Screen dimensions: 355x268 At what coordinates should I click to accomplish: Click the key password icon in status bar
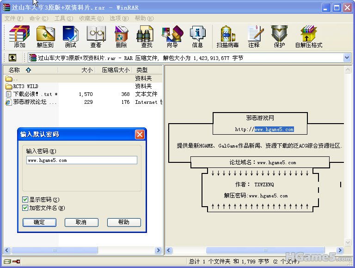(16, 262)
